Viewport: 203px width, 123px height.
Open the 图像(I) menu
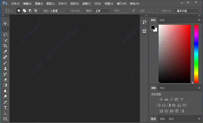(39, 4)
